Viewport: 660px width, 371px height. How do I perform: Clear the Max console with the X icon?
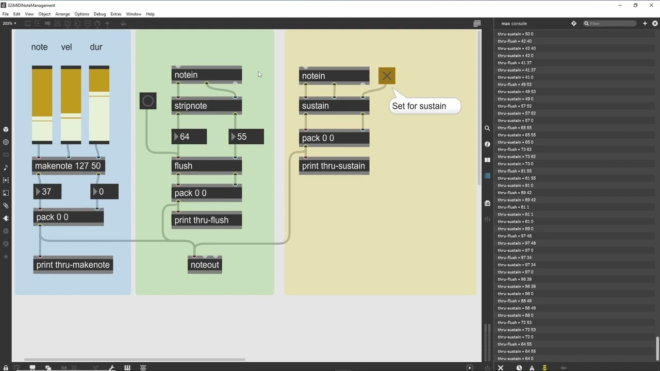tap(501, 368)
